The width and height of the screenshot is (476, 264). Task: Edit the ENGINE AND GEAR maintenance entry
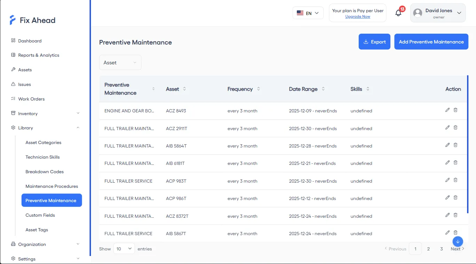[x=447, y=110]
